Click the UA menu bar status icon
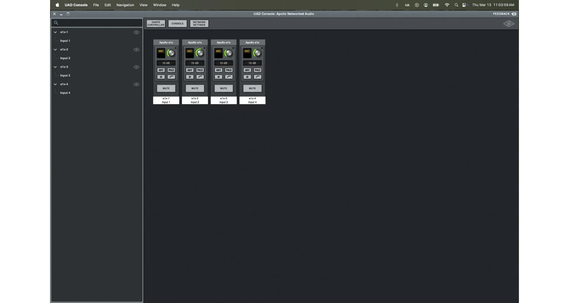 pos(407,5)
